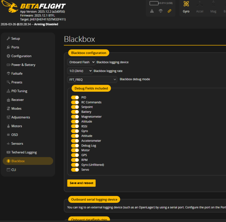The width and height of the screenshot is (226, 222).
Task: Click the Gyro sensor icon
Action: [186, 4]
